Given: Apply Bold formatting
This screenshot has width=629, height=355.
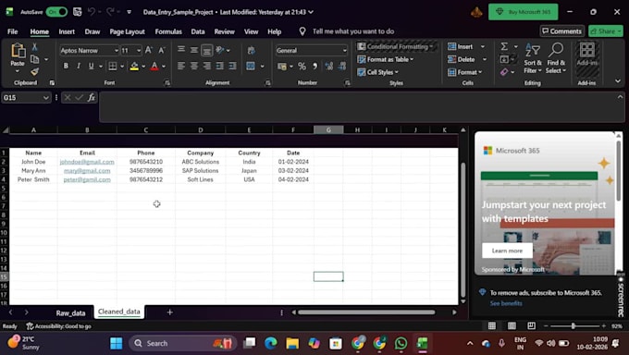Looking at the screenshot, I should click(66, 67).
